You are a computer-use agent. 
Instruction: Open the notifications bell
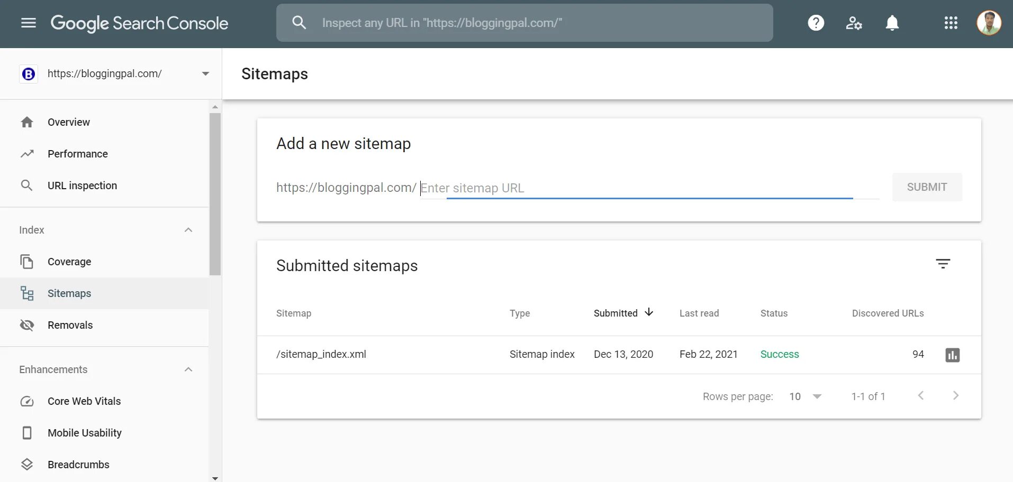892,23
